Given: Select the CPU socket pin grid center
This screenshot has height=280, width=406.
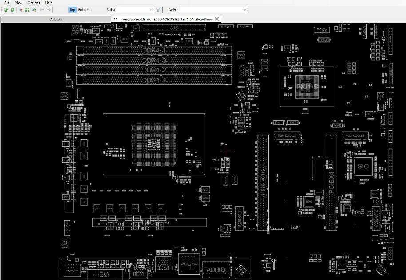Looking at the screenshot, I should (154, 144).
